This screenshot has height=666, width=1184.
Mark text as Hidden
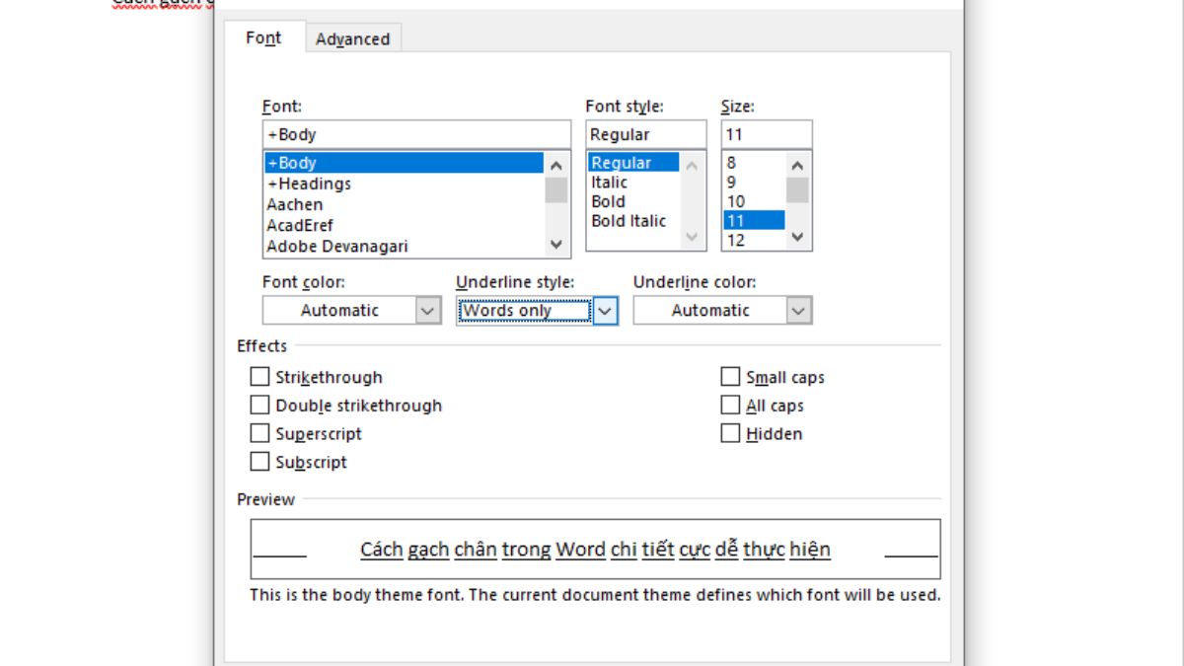pyautogui.click(x=730, y=433)
